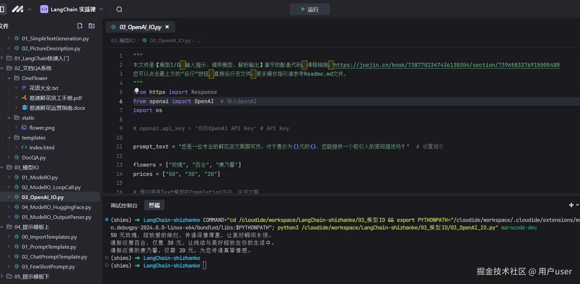Viewport: 580px width, 284px height.
Task: Close the 03_OpenAI_IO.py editor tab
Action: (167, 27)
